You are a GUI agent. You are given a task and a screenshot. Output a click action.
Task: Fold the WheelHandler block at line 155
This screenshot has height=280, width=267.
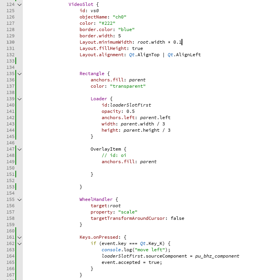tap(20, 199)
